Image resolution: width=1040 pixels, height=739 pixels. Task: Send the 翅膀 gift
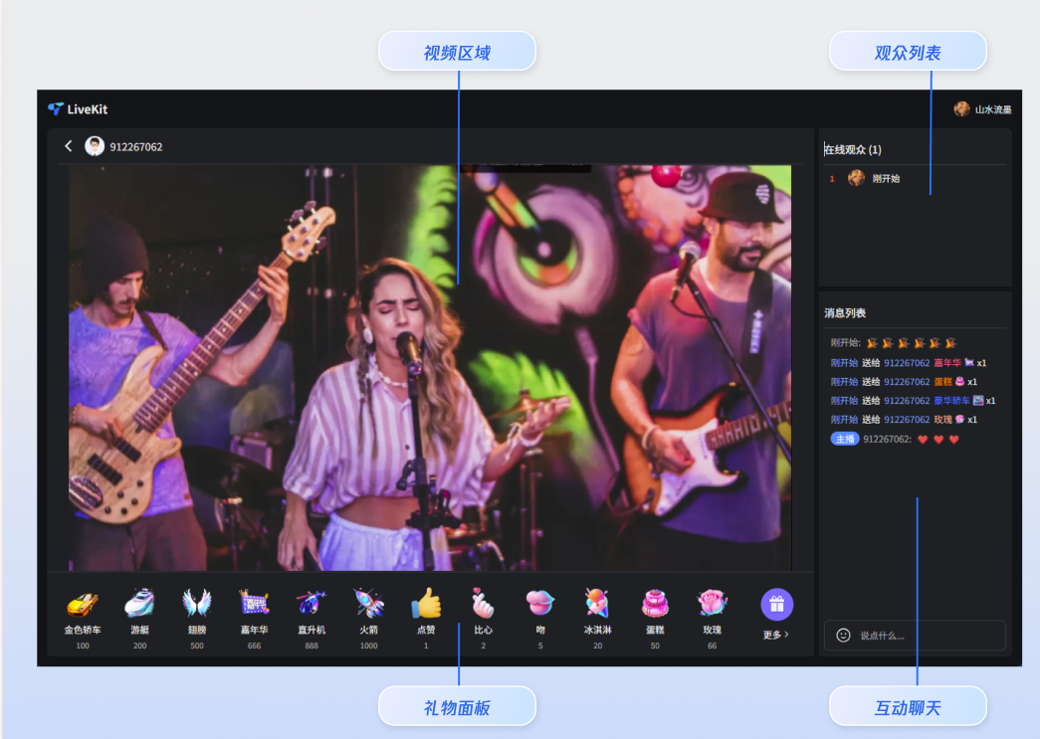click(197, 619)
